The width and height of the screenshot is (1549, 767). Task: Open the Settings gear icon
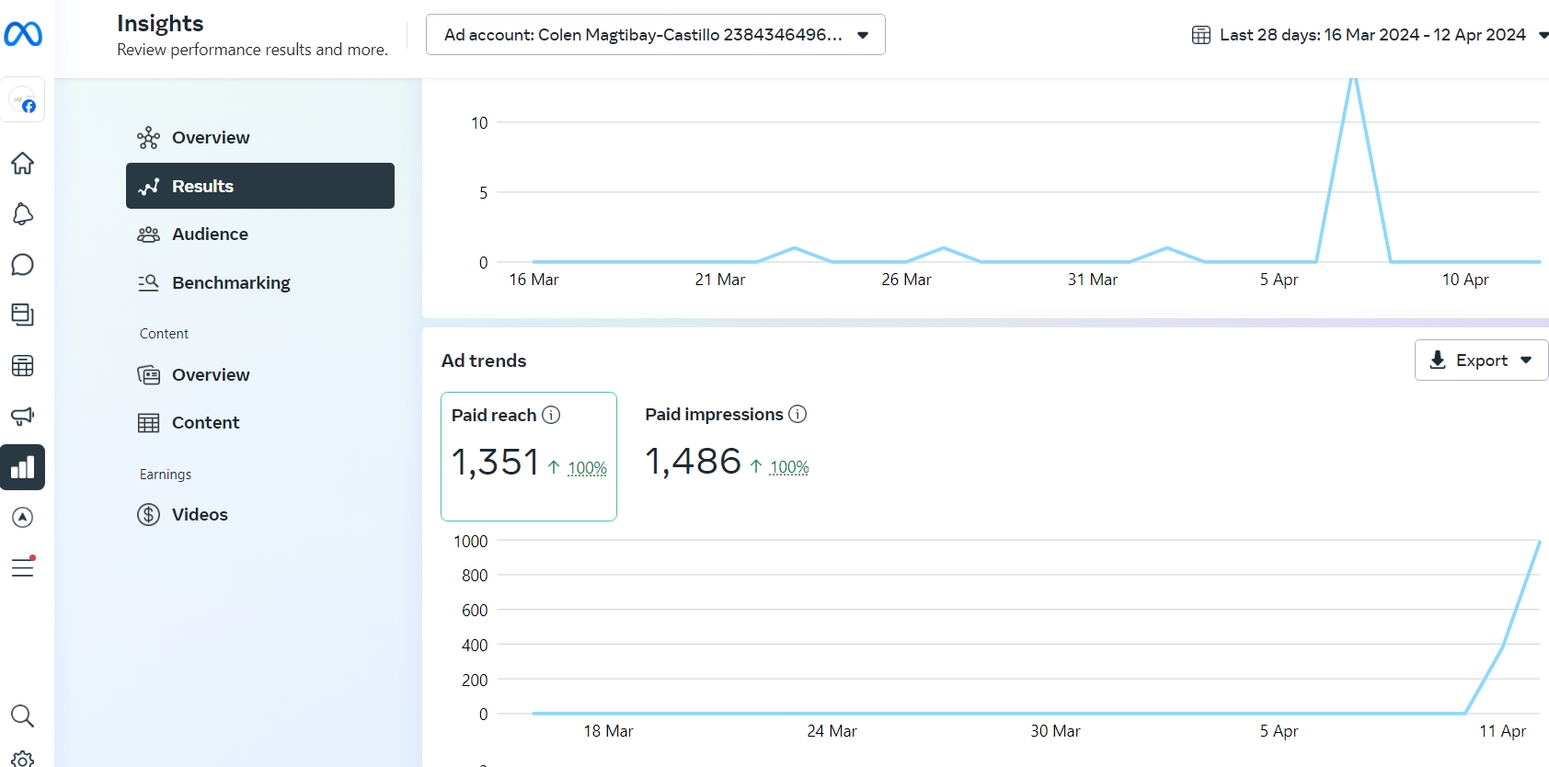(x=23, y=759)
